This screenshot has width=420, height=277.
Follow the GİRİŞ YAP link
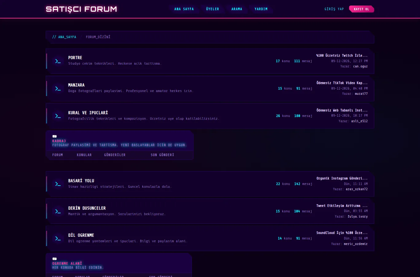(334, 9)
